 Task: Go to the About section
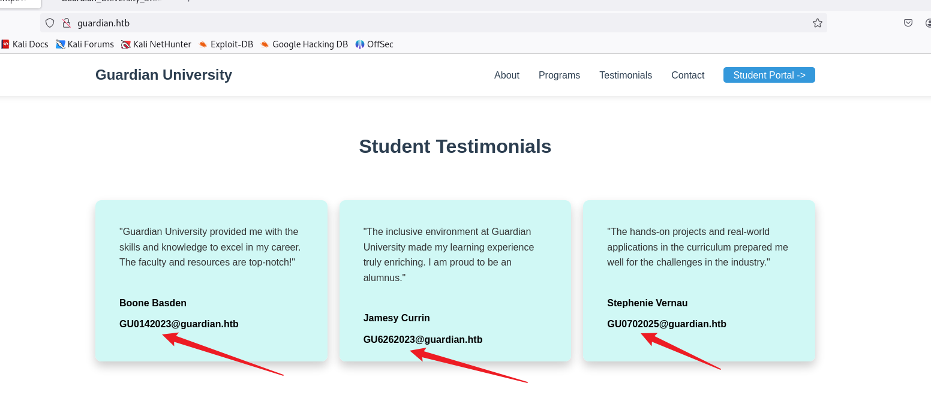(x=507, y=75)
